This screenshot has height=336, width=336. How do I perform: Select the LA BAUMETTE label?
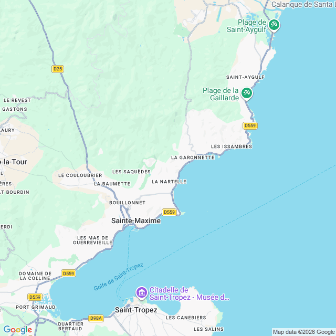112,184
